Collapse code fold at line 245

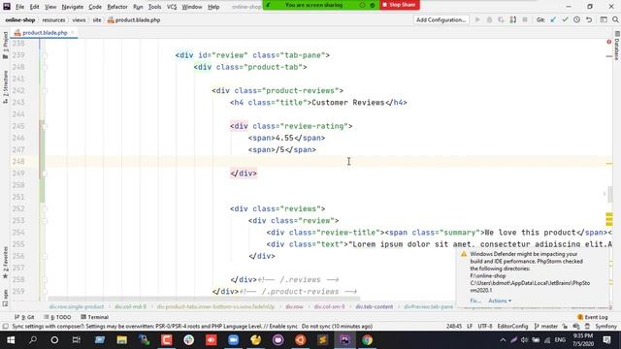pos(45,126)
